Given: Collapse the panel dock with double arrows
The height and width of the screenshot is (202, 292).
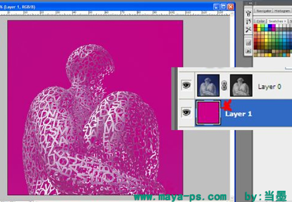Looking at the screenshot, I should tap(251, 3).
